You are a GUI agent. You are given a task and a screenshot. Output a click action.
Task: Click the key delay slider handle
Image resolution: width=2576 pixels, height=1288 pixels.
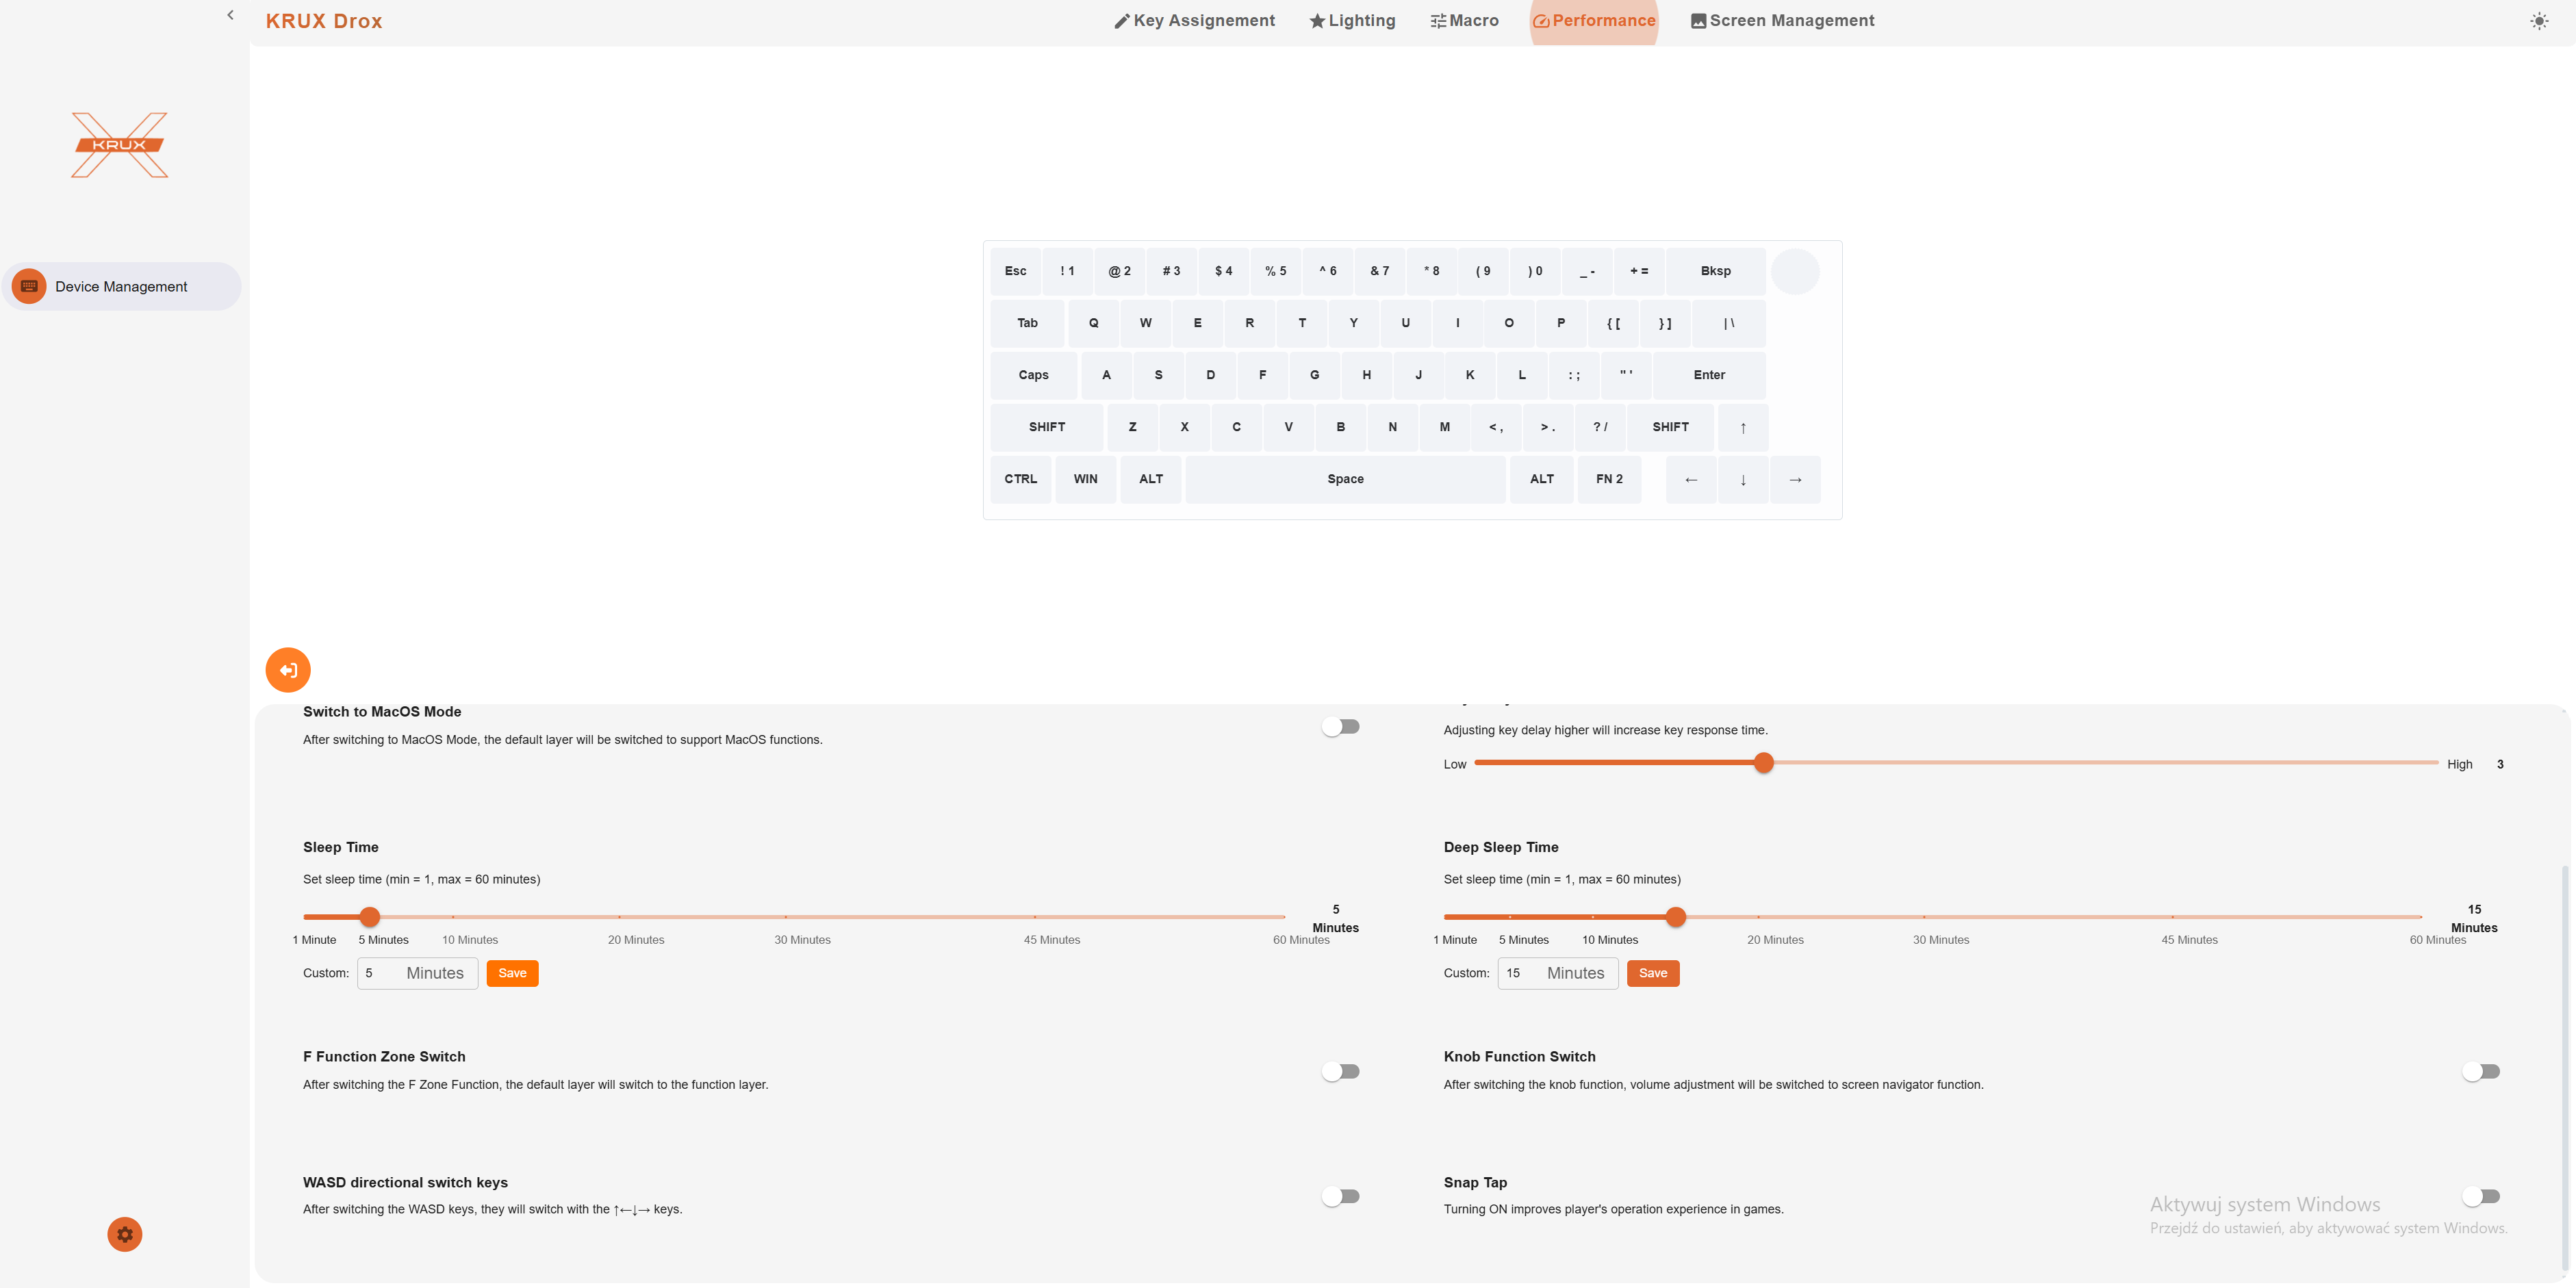click(1764, 763)
